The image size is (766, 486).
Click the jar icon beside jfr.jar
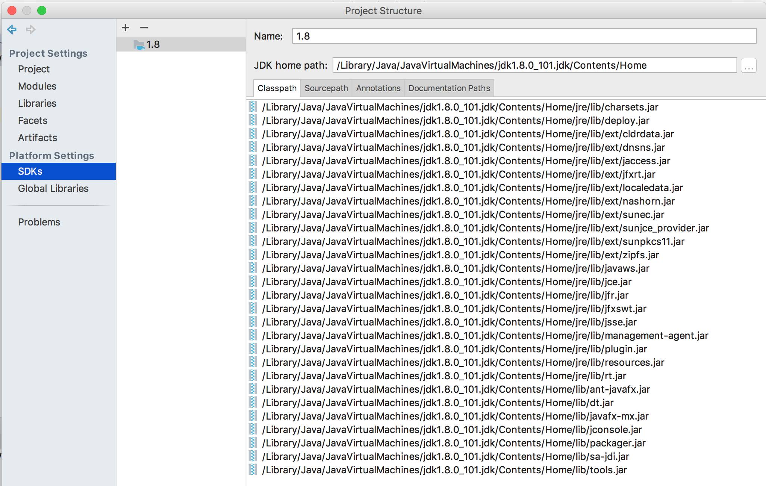(x=253, y=295)
